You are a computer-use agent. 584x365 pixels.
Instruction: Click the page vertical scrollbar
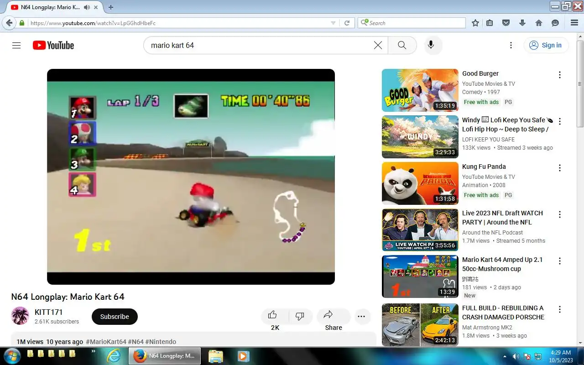[580, 84]
